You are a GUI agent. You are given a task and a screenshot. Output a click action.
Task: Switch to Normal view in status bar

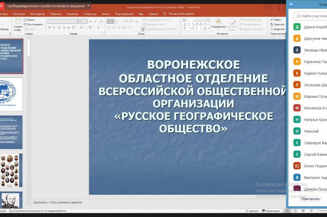[x=287, y=211]
